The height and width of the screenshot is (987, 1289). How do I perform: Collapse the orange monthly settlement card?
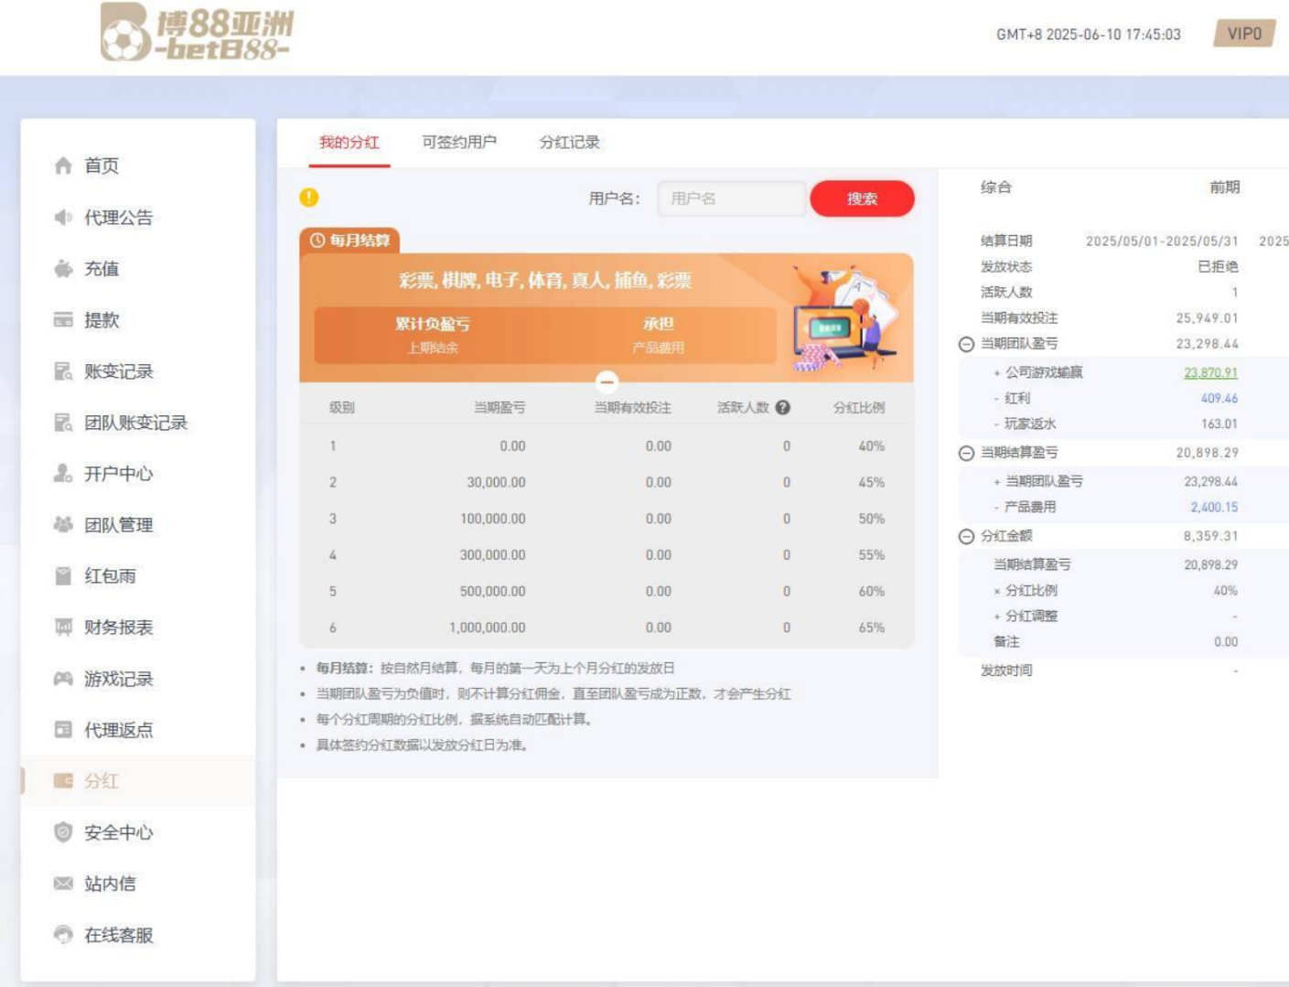click(607, 381)
